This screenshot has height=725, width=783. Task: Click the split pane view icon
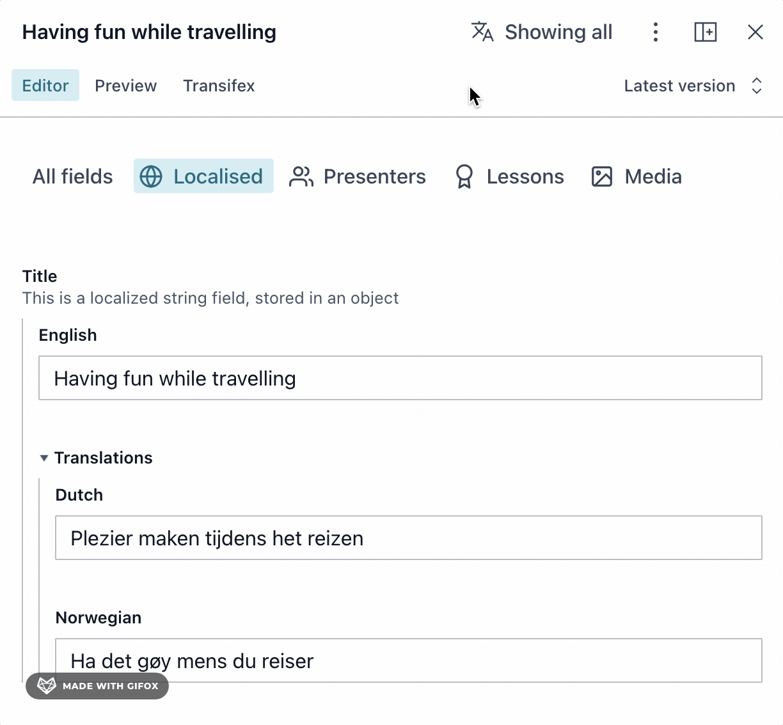click(x=705, y=31)
